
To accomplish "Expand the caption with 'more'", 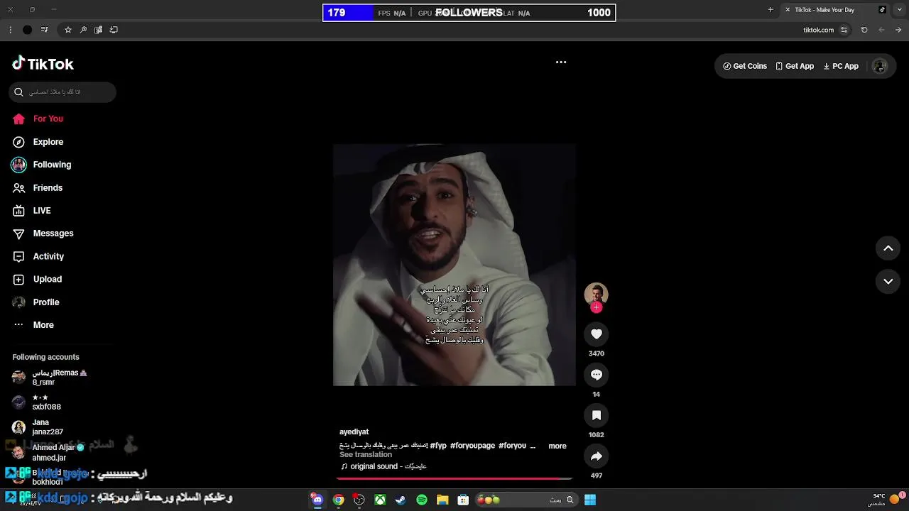I will coord(557,446).
